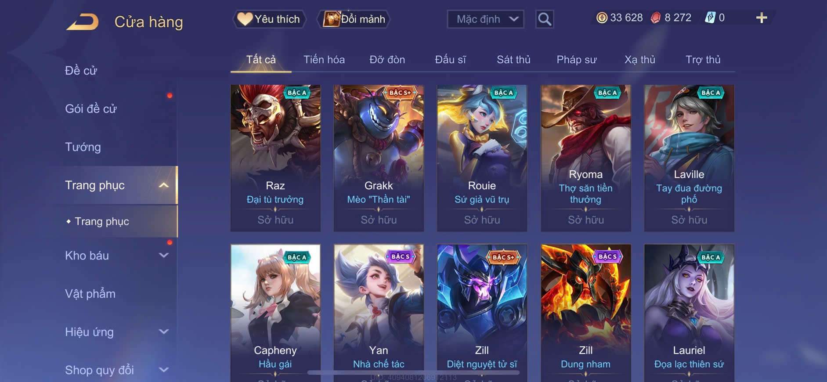Switch to the Sát thủ tab
The height and width of the screenshot is (382, 827).
513,60
